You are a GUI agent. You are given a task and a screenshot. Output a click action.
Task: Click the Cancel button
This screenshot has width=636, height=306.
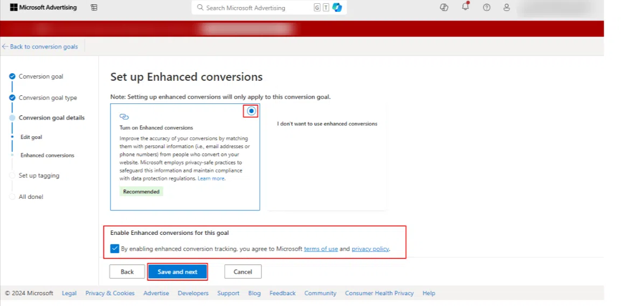point(243,272)
